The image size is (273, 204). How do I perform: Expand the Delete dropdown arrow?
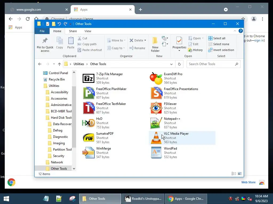coord(145,40)
